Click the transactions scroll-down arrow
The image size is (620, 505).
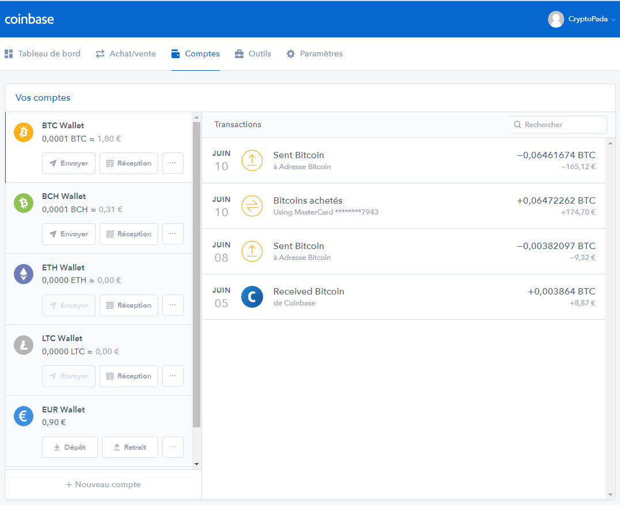pos(611,494)
